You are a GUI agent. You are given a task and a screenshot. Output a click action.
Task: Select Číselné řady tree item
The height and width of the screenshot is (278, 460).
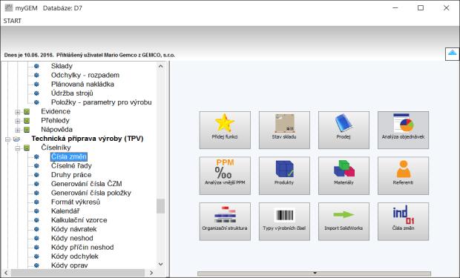point(71,165)
